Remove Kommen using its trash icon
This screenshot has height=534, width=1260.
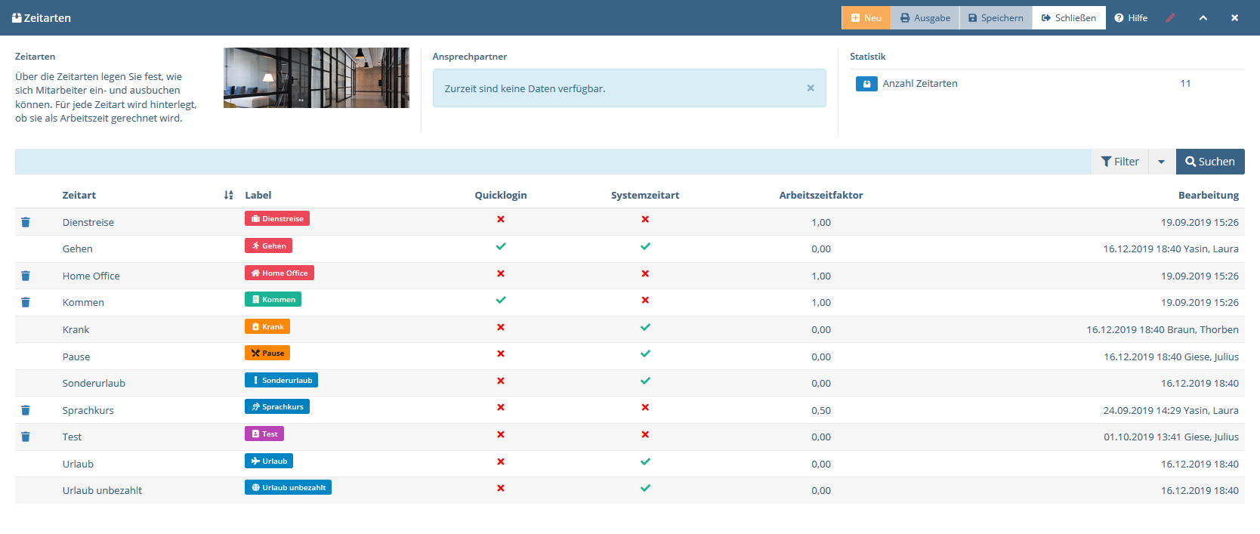[x=26, y=302]
